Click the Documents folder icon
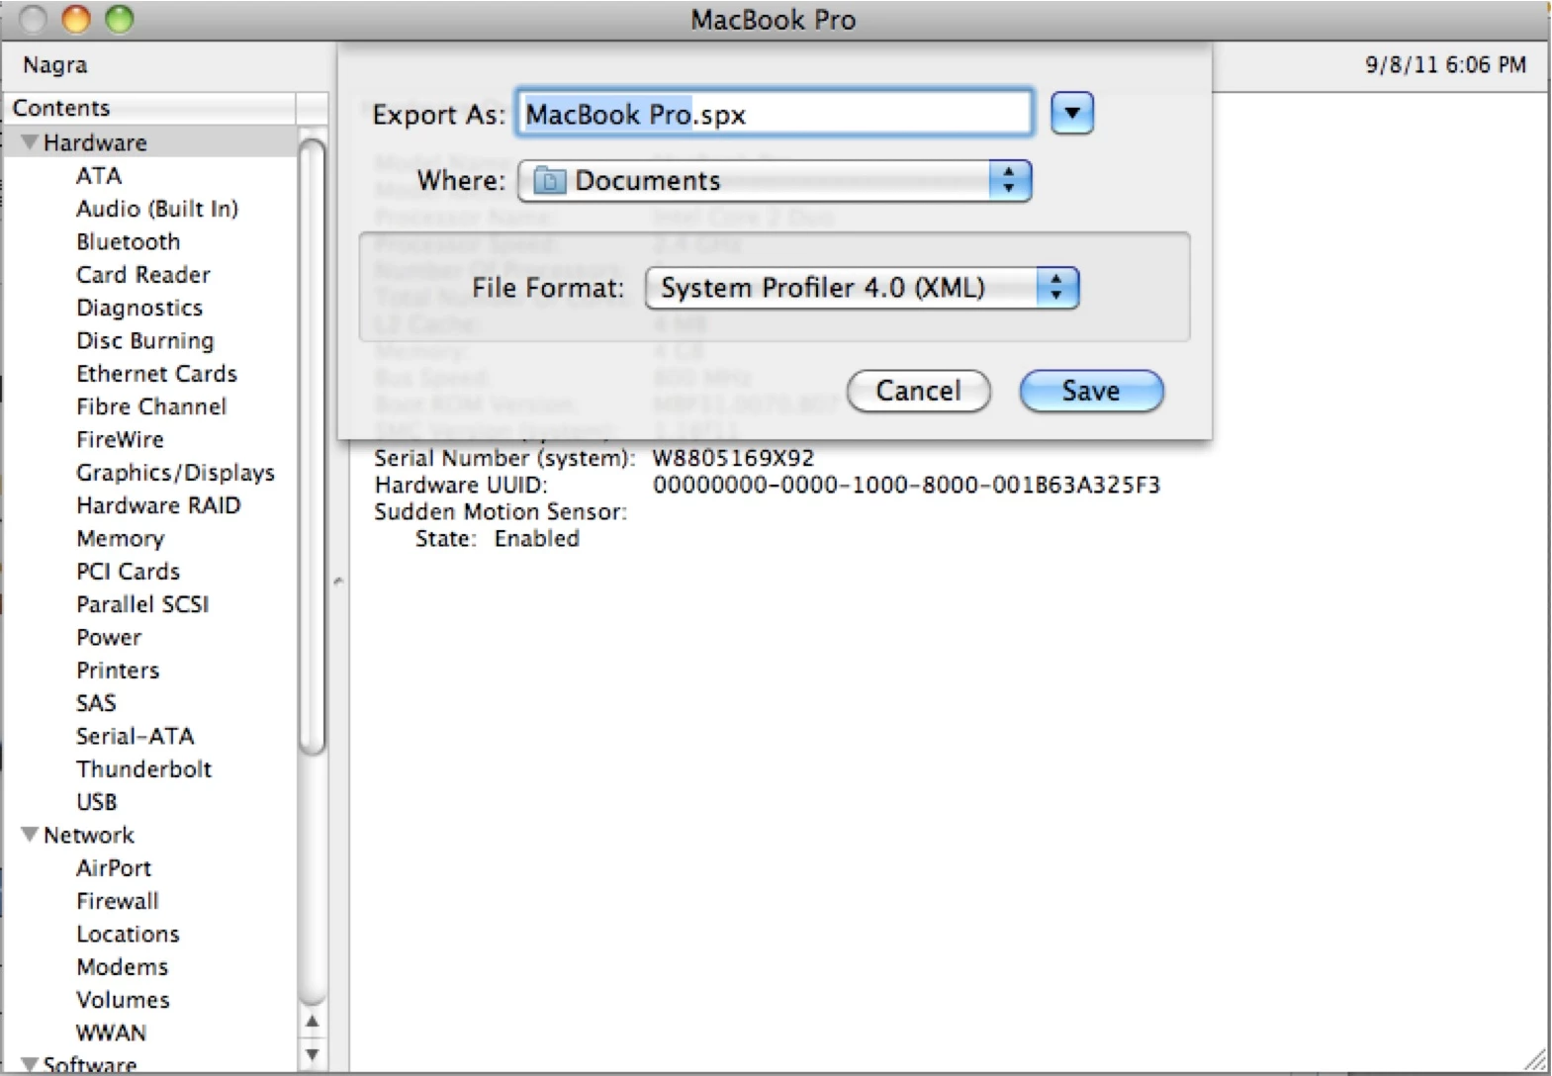 [x=549, y=181]
